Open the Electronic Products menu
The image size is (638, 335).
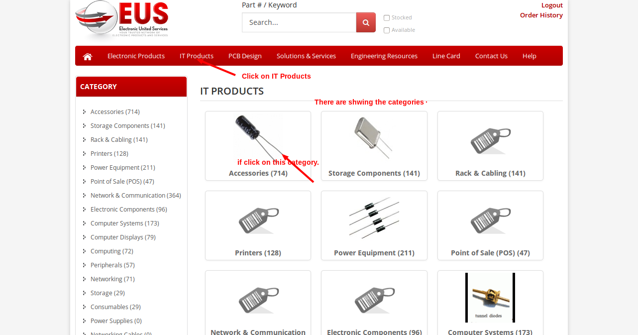[x=136, y=56]
